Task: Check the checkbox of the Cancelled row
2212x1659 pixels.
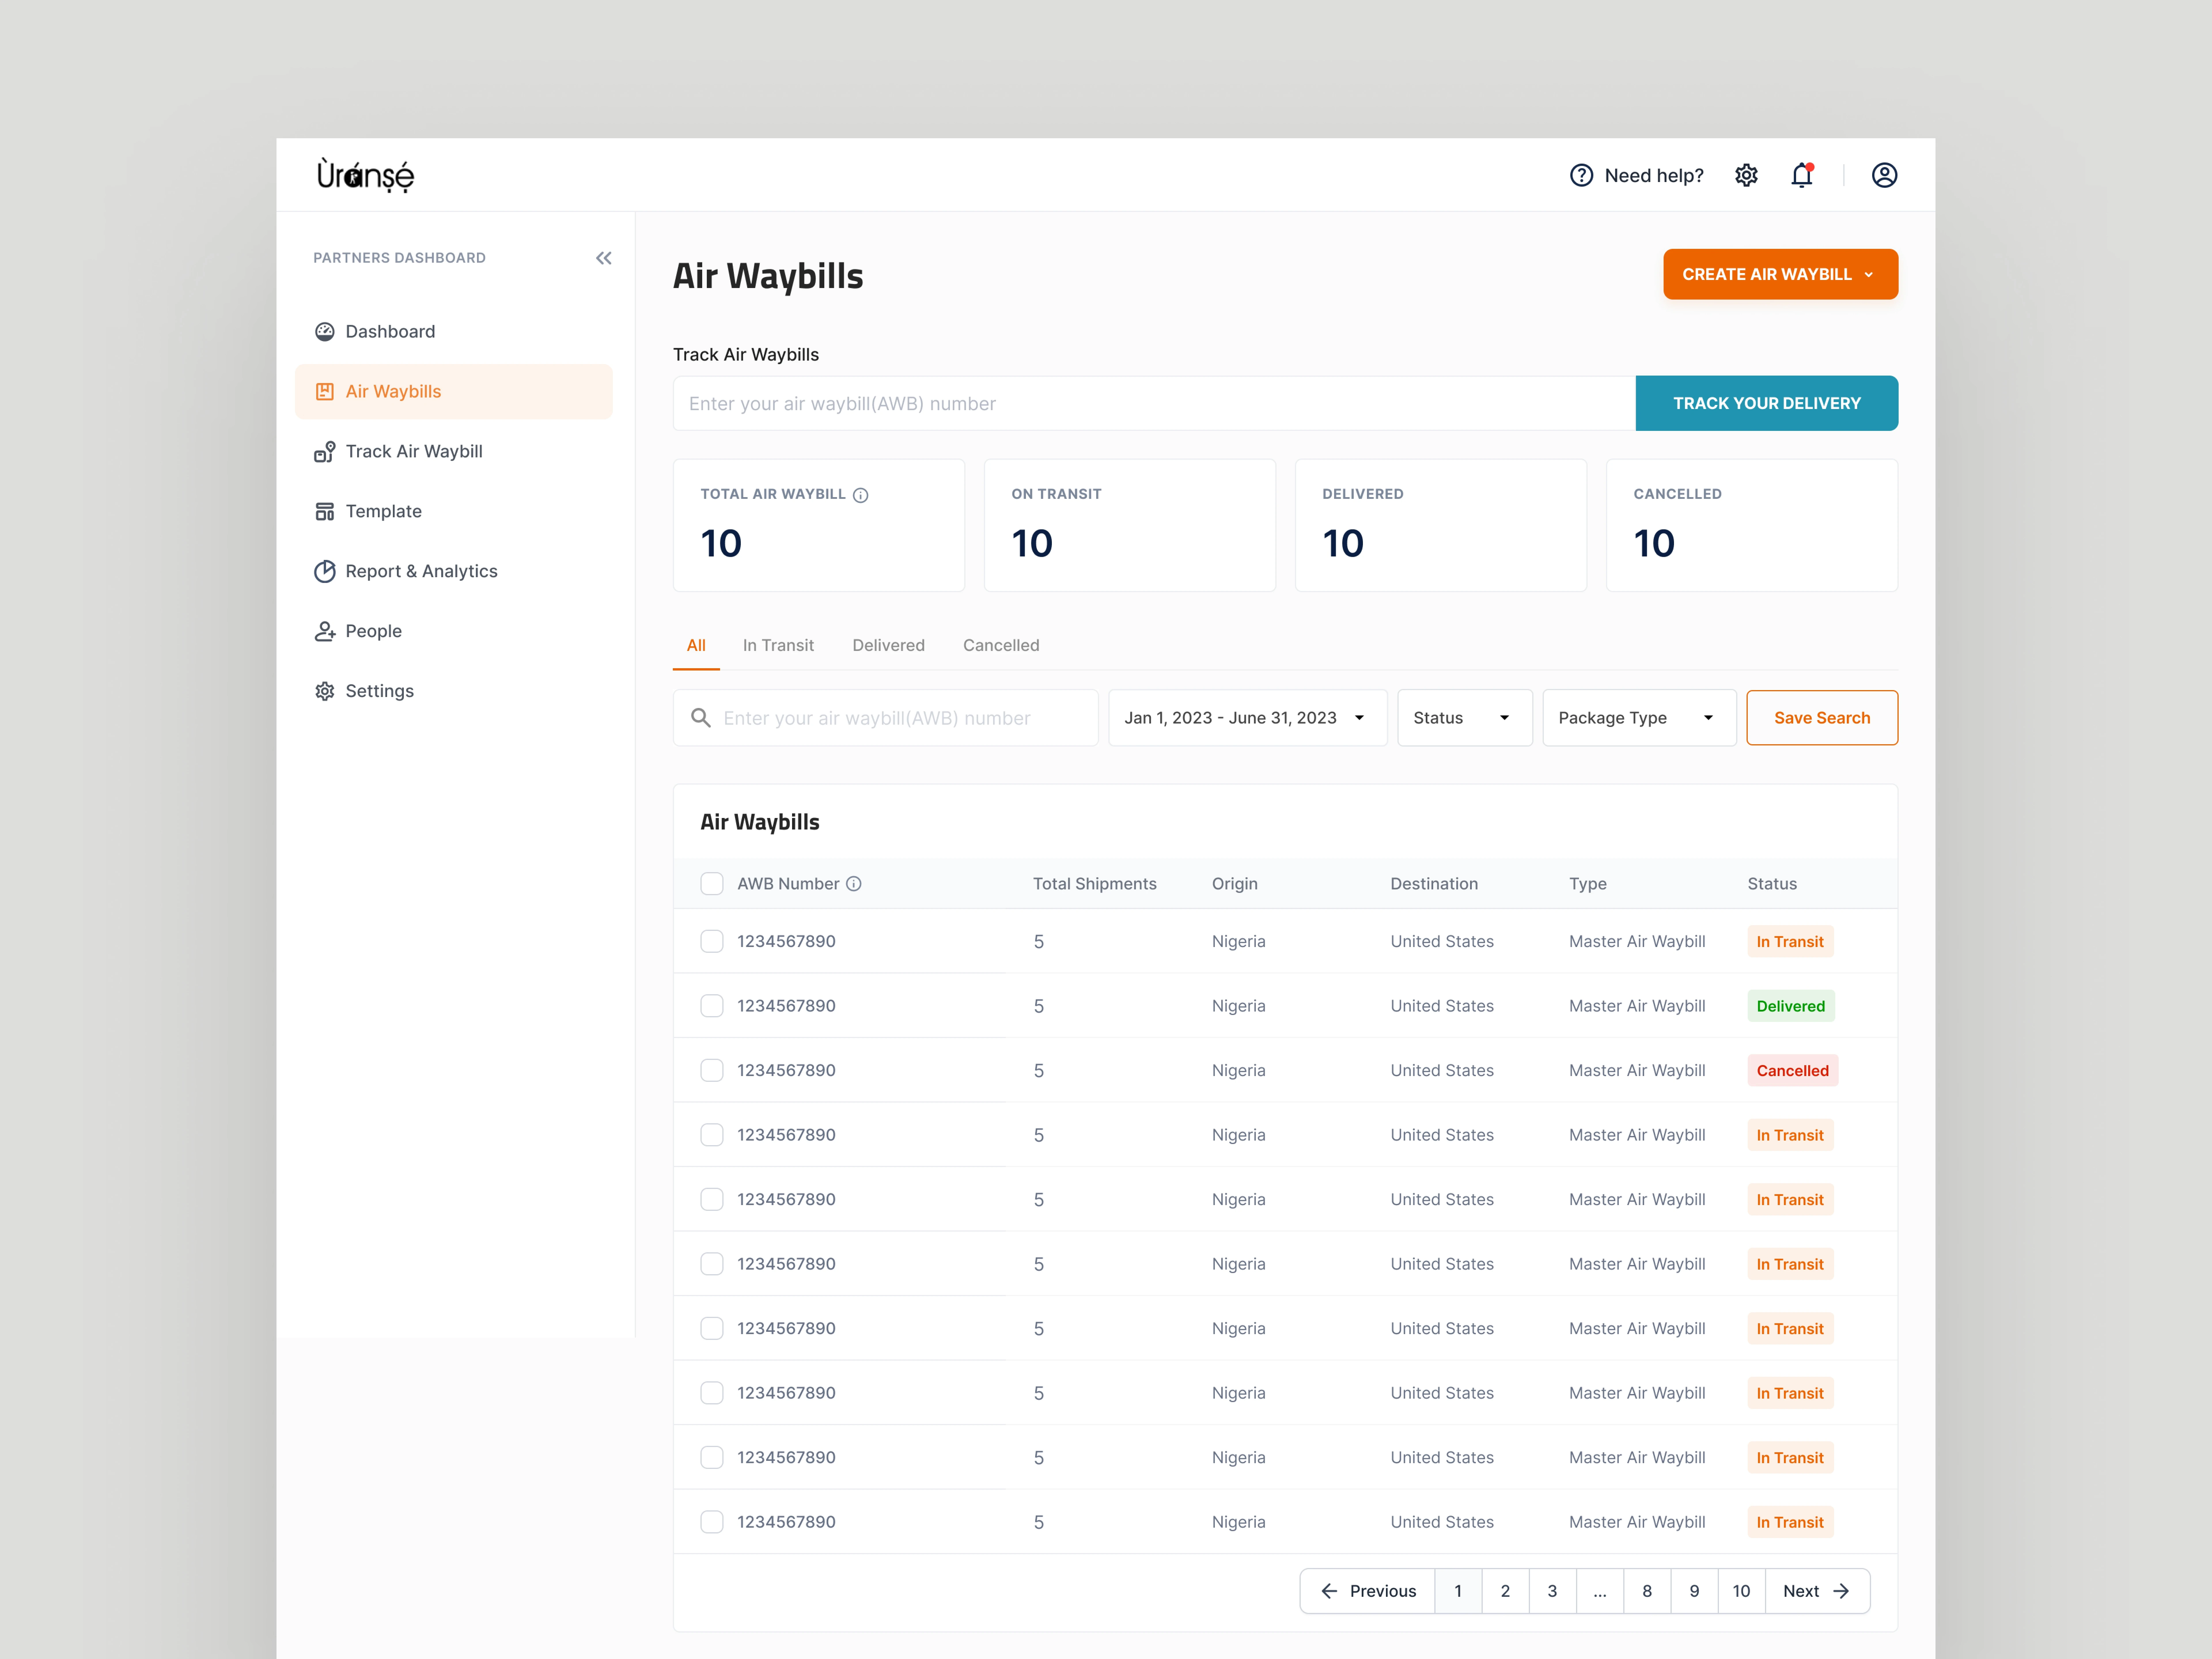Action: point(712,1070)
